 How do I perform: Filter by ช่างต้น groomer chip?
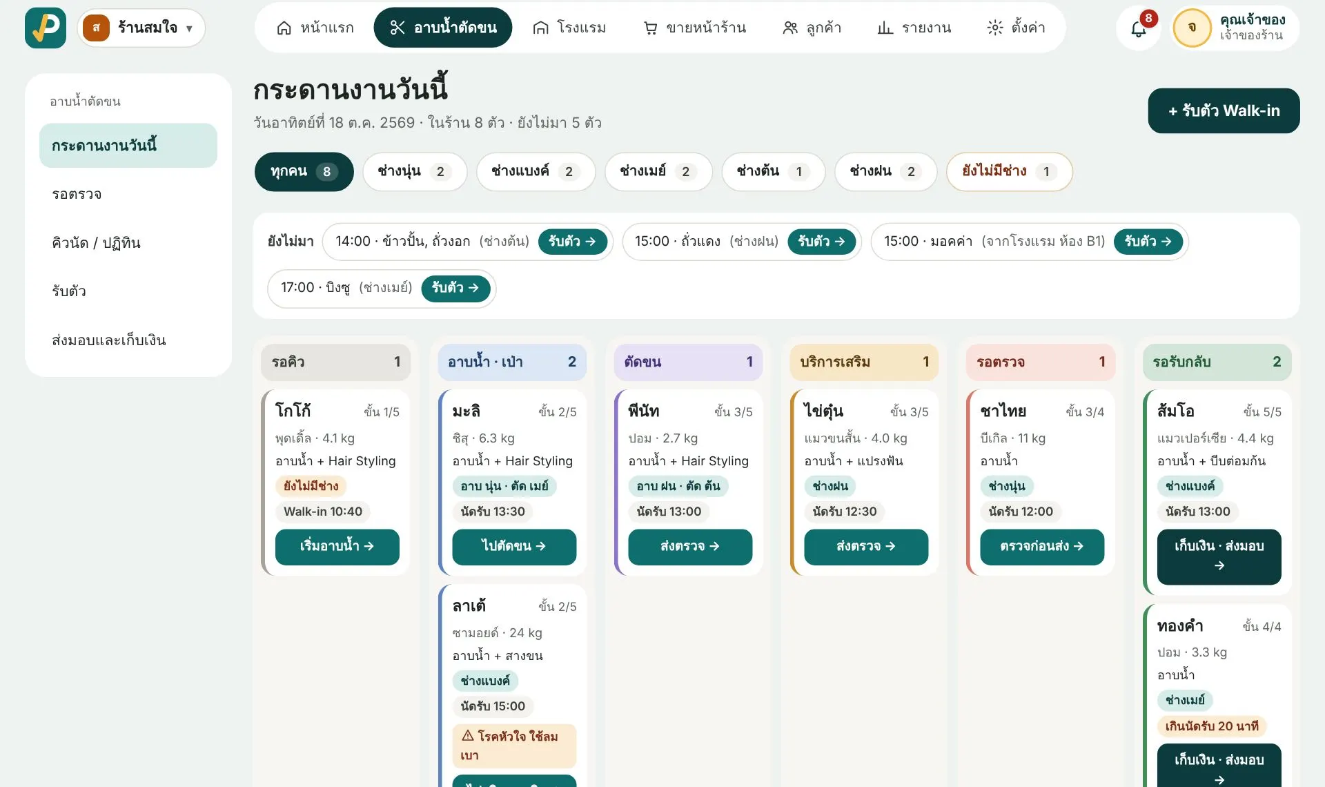[773, 171]
